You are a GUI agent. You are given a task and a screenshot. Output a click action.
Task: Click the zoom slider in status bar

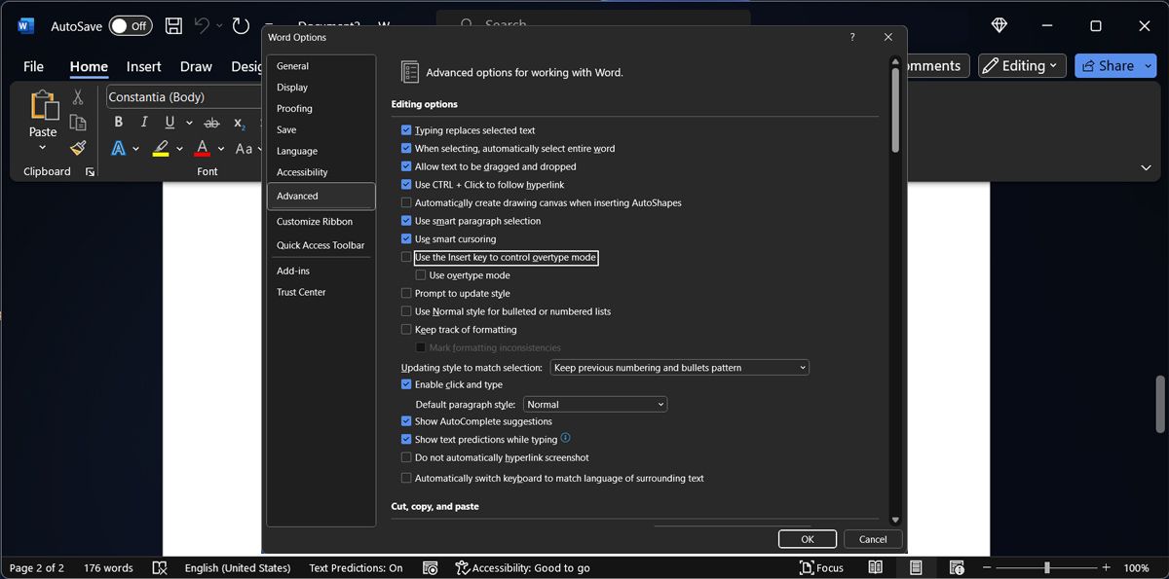1047,567
